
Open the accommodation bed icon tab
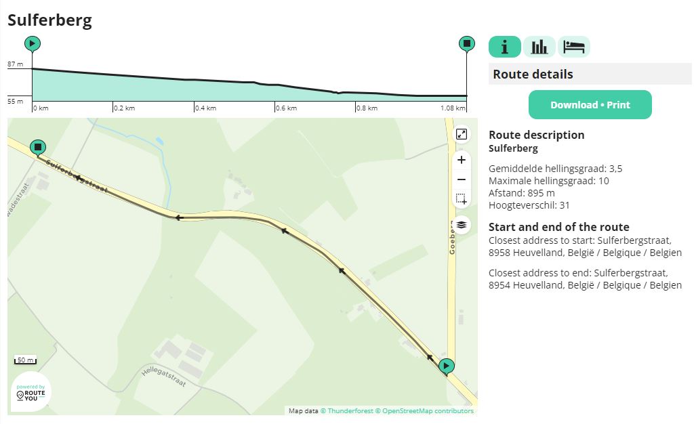574,47
